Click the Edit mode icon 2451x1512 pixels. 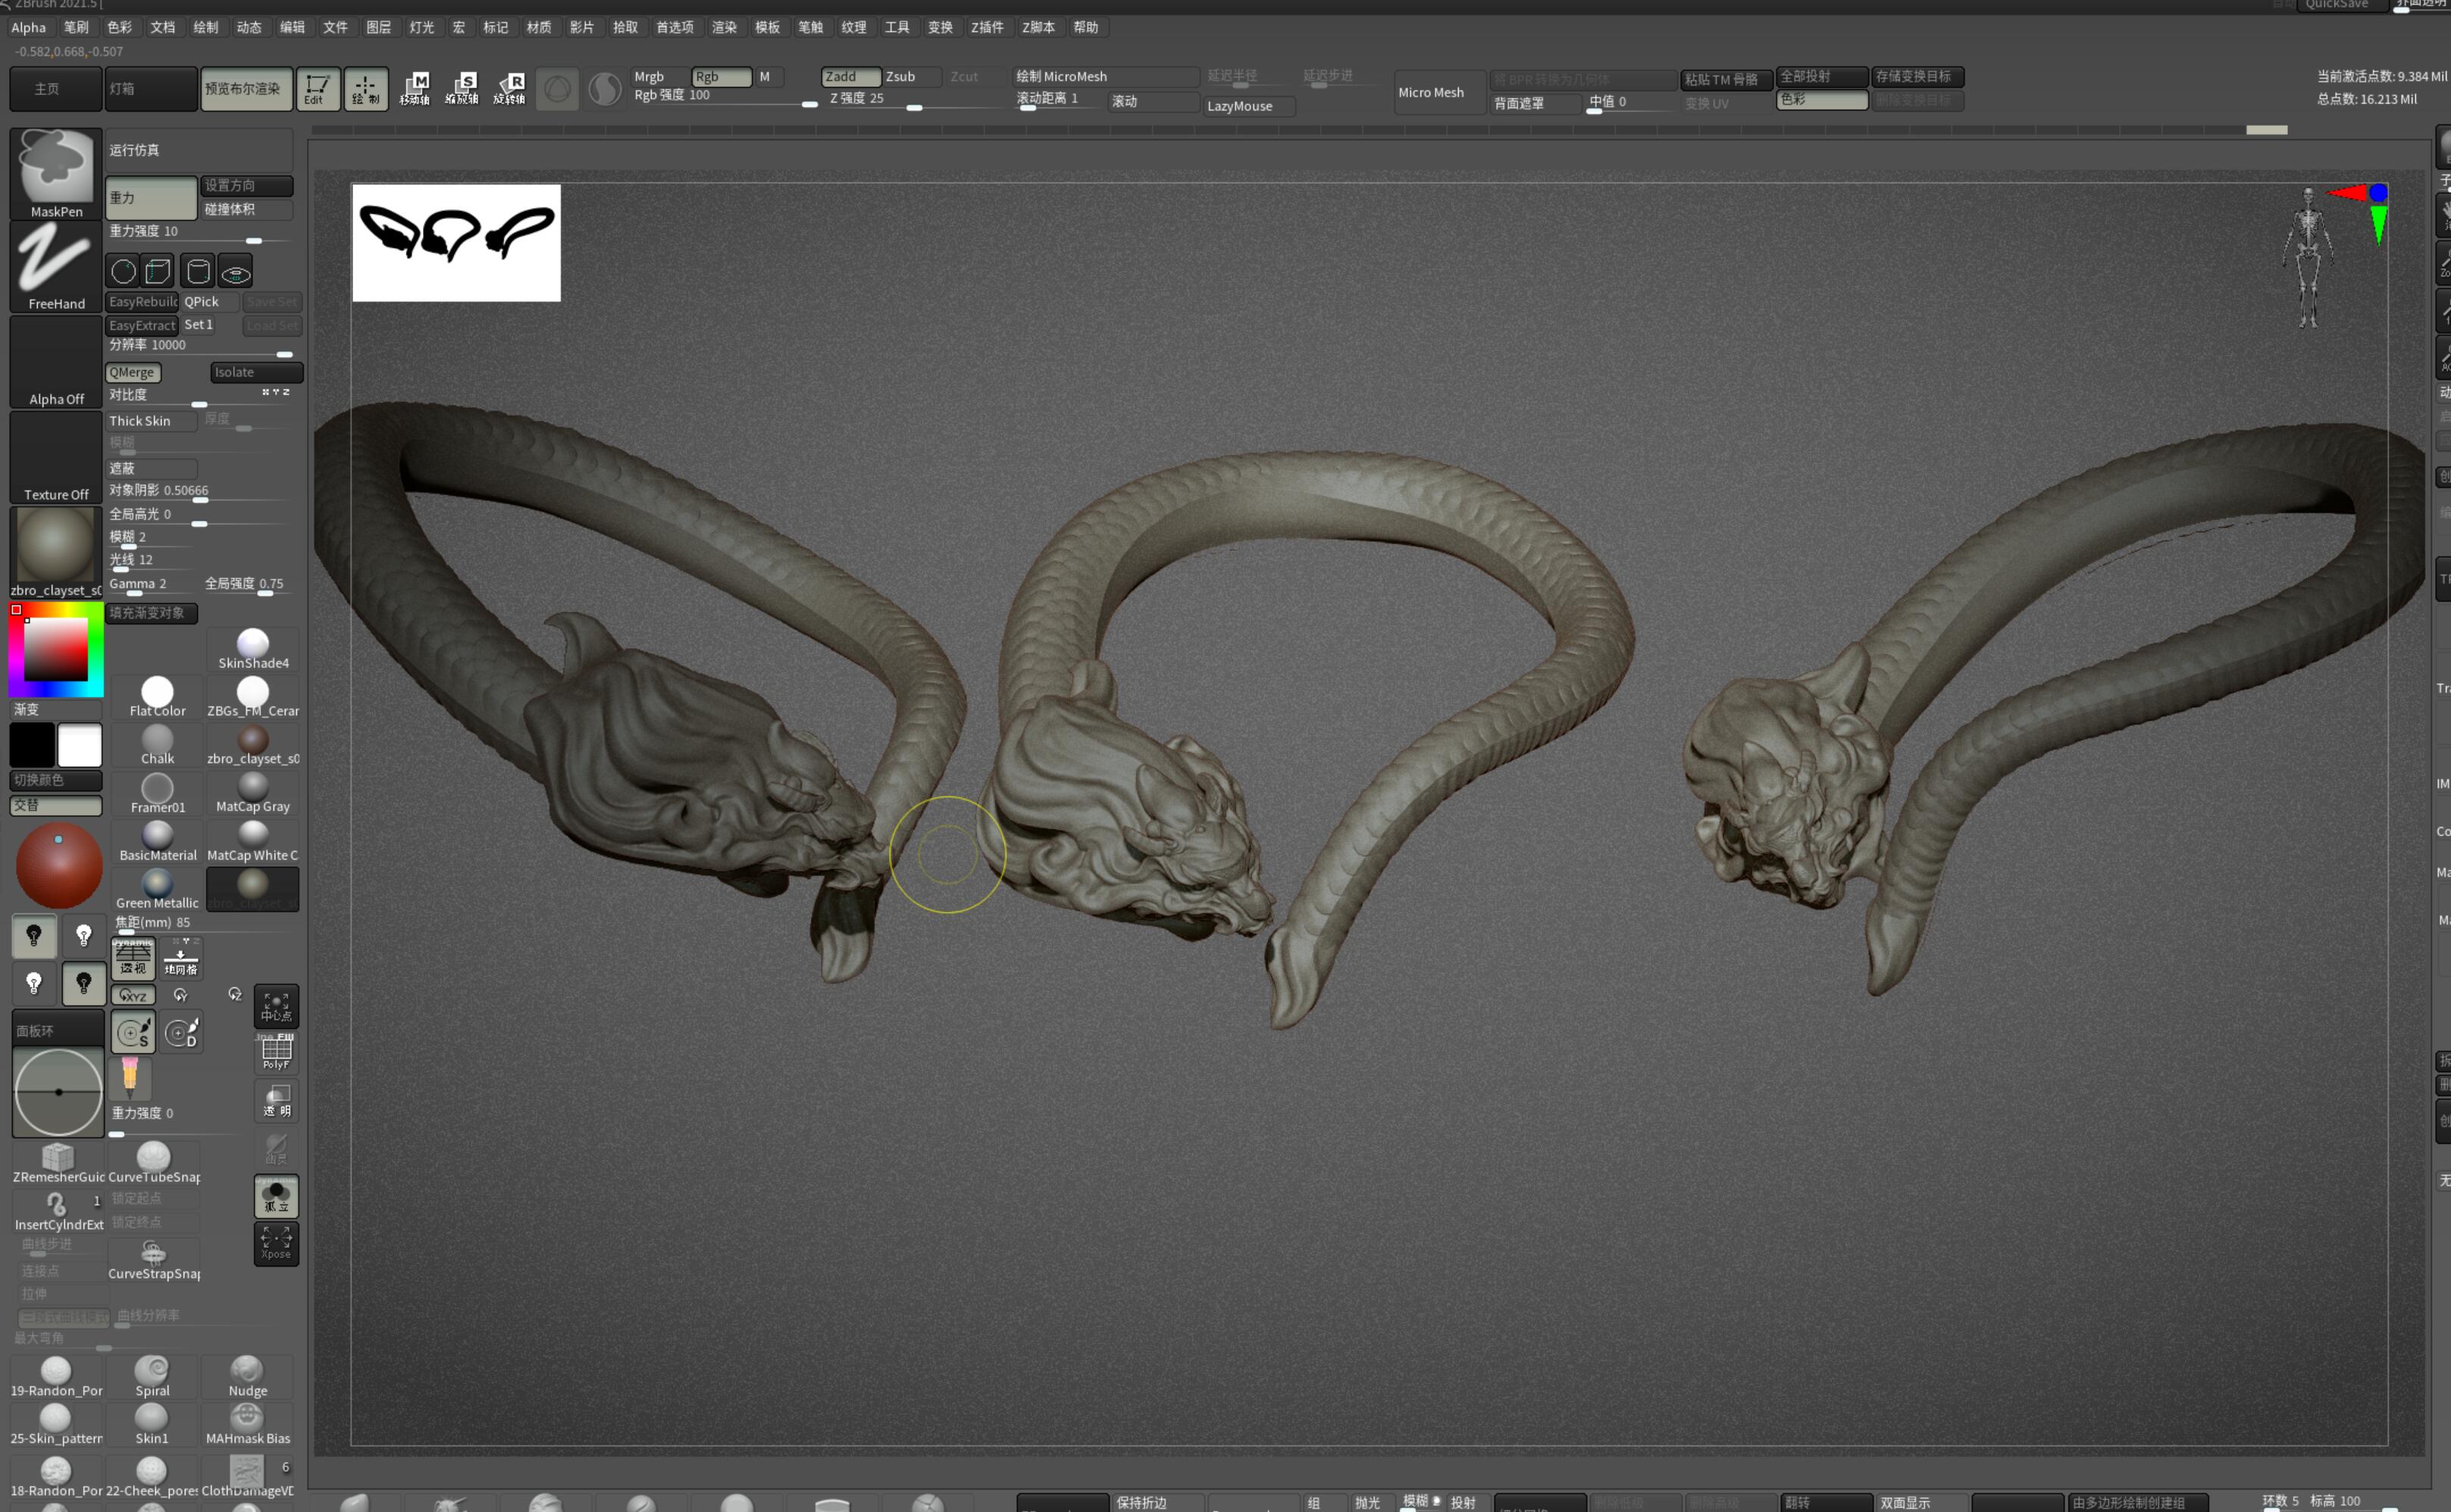click(317, 89)
